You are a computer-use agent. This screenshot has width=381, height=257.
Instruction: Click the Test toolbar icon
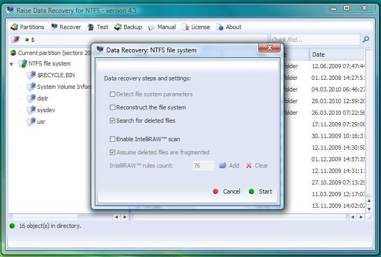point(91,27)
